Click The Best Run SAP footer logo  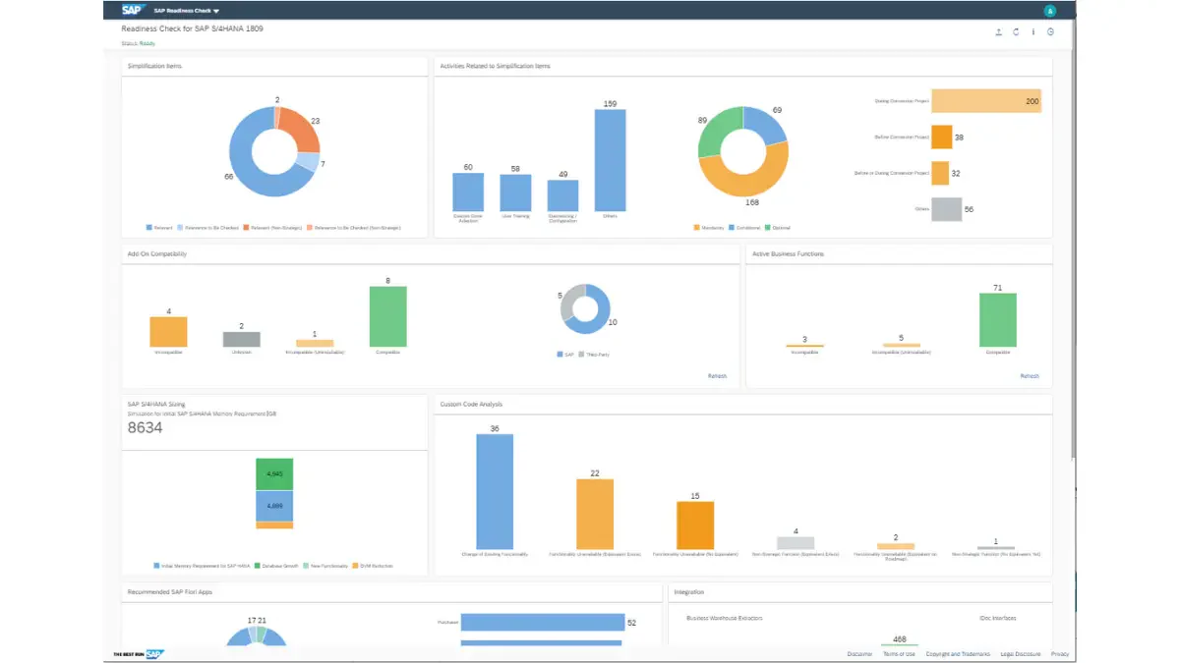click(x=139, y=653)
